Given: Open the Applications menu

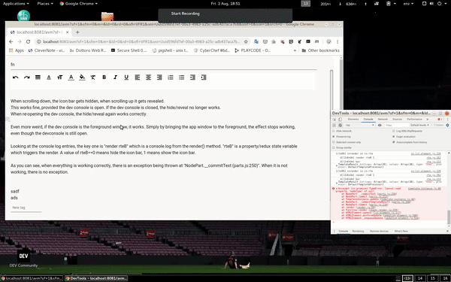Looking at the screenshot, I should click(16, 4).
